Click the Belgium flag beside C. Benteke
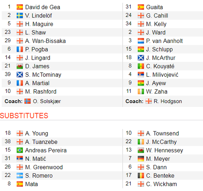This screenshot has width=203, height=191. click(x=141, y=175)
